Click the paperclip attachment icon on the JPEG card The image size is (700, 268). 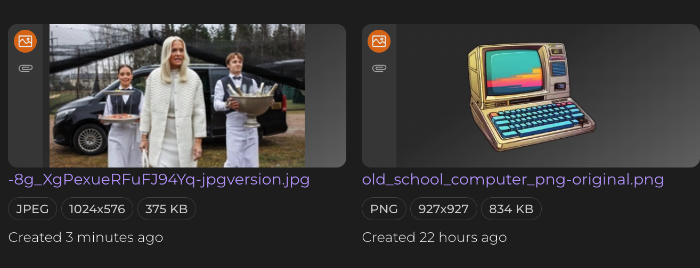tap(25, 68)
